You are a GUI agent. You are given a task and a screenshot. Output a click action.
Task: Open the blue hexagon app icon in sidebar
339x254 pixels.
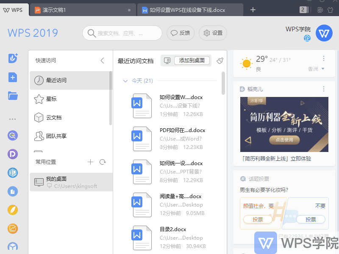pos(13,173)
